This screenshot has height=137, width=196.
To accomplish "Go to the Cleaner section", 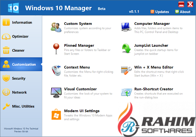I will 21,50.
